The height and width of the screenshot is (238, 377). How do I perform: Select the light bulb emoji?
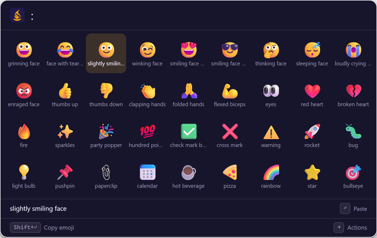tap(24, 176)
